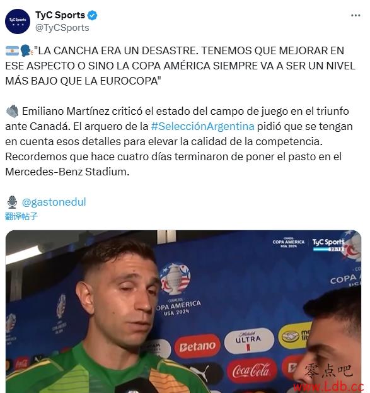The image size is (370, 393).
Task: Click the goalkeeper gloves emoji
Action: pyautogui.click(x=12, y=111)
